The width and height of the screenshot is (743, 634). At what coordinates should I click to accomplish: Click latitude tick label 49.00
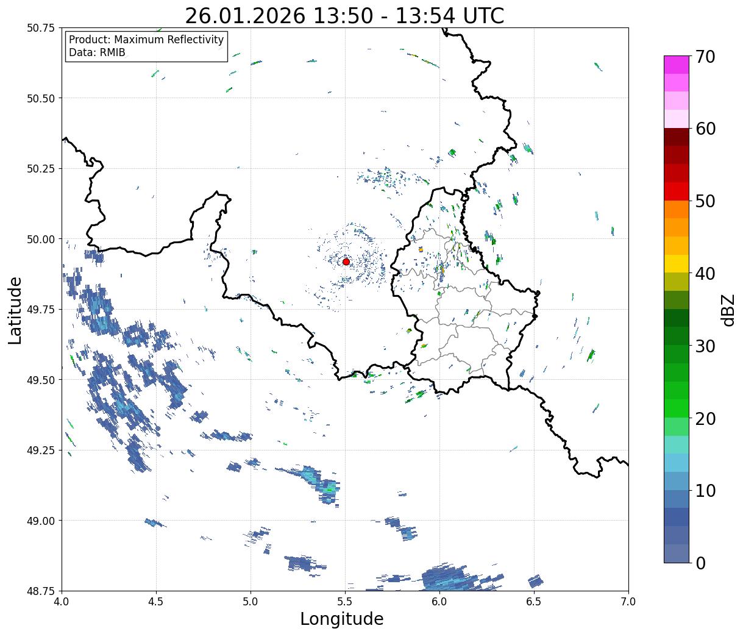(41, 521)
